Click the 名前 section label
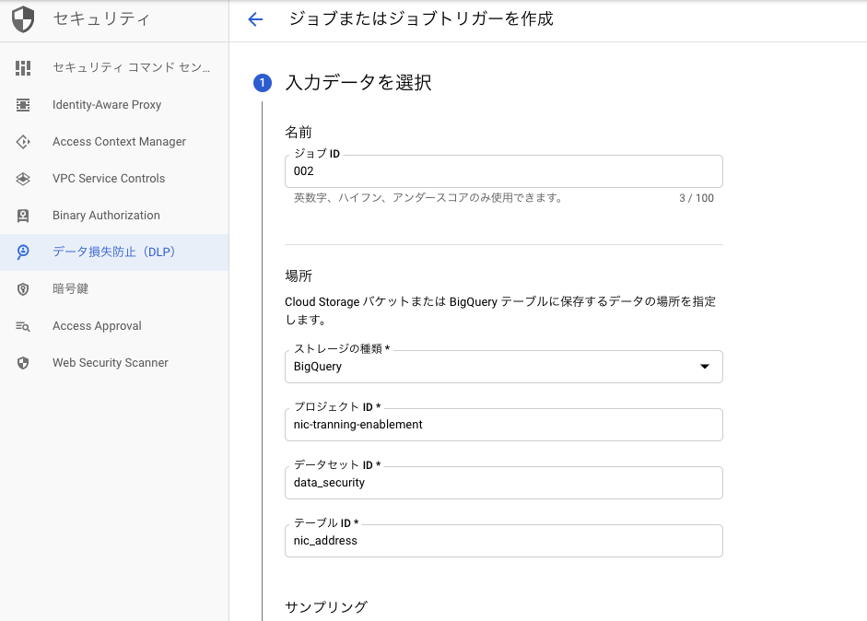The image size is (867, 621). pyautogui.click(x=299, y=132)
